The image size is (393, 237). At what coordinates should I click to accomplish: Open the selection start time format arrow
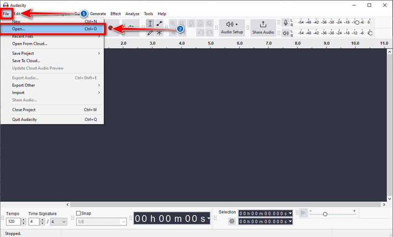290,213
